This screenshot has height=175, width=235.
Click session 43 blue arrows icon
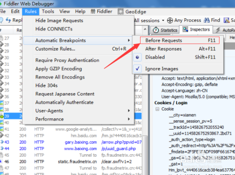click(2, 142)
